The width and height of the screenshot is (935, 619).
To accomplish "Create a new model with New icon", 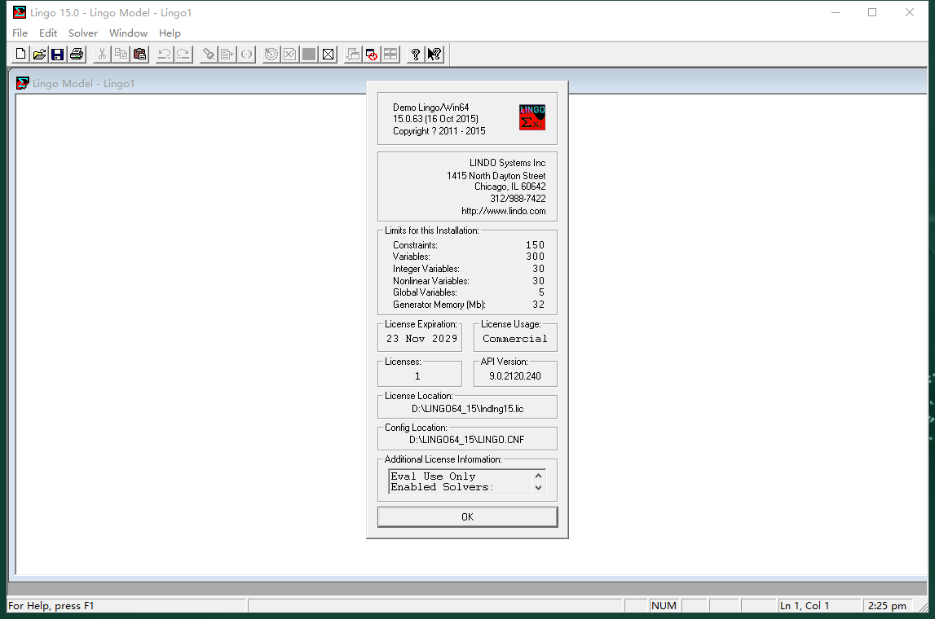I will pyautogui.click(x=20, y=55).
